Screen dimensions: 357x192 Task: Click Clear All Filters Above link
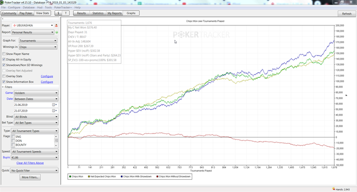[x=30, y=163]
